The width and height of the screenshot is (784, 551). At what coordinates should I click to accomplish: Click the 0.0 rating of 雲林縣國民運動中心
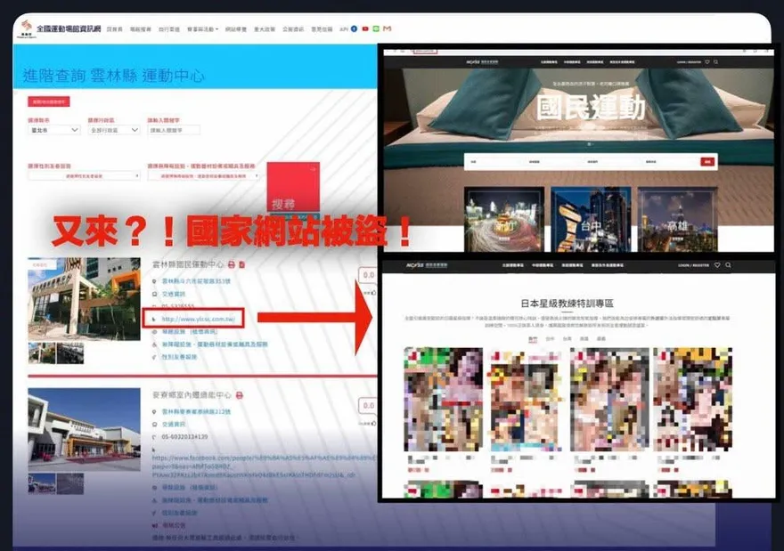[369, 275]
